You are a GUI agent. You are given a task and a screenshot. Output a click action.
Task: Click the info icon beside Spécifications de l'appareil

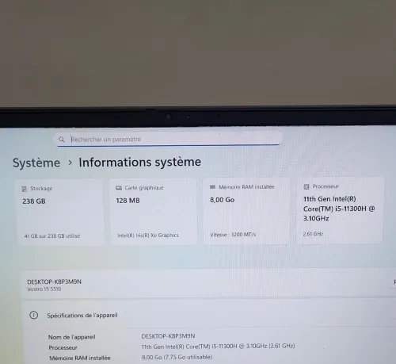point(33,315)
